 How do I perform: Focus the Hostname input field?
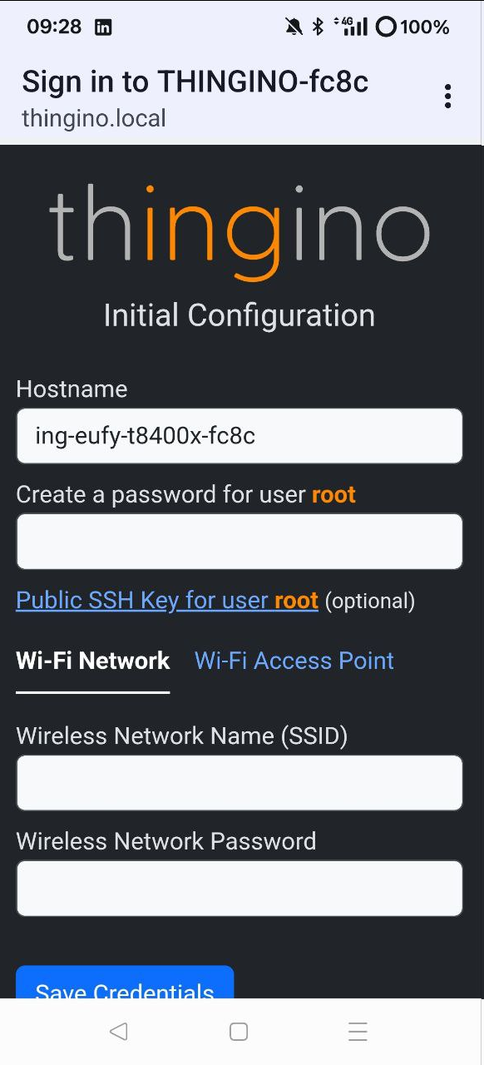point(240,435)
